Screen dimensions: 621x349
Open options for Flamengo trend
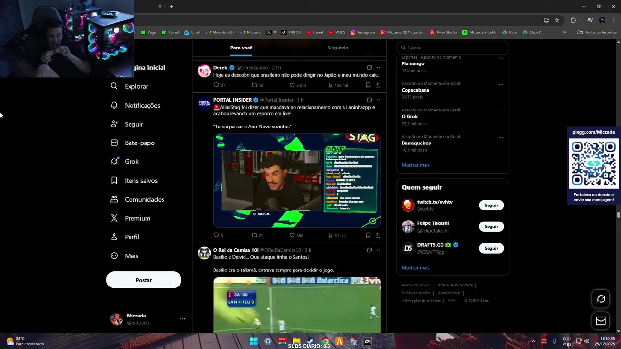pos(501,58)
